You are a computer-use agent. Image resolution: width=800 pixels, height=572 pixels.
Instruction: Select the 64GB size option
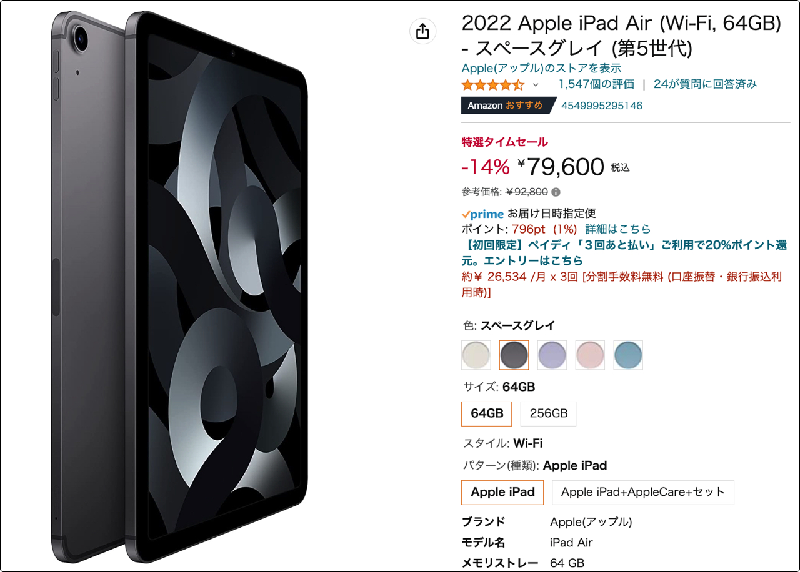487,413
